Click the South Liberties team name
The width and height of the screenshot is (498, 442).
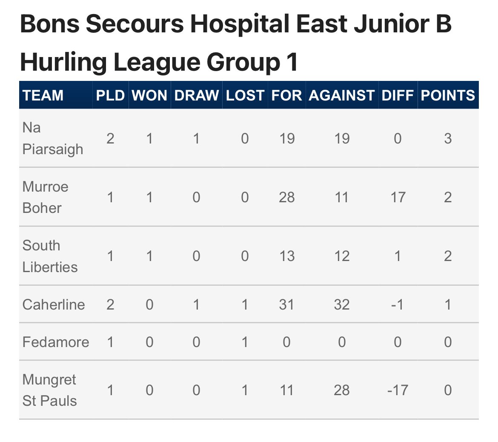tap(50, 256)
